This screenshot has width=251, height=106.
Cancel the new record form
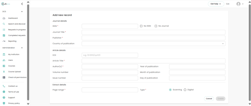pyautogui.click(x=209, y=99)
